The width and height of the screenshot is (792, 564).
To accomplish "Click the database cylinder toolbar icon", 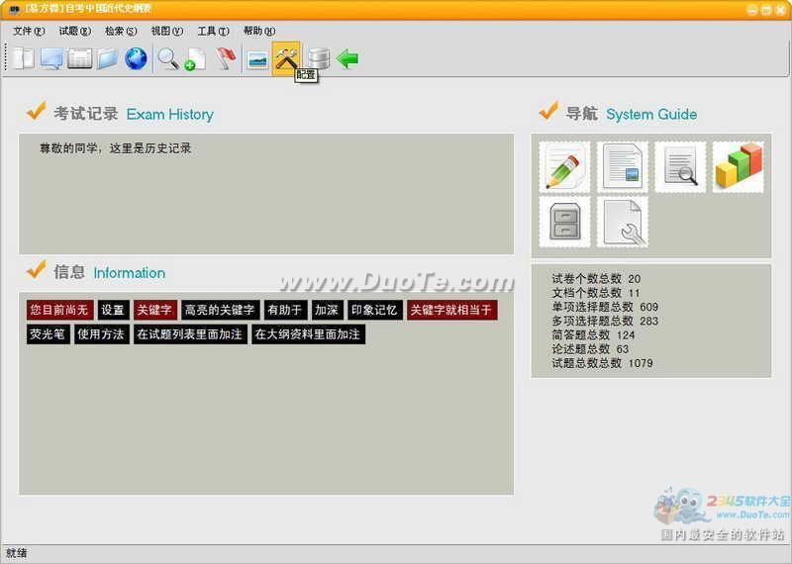I will (x=318, y=58).
